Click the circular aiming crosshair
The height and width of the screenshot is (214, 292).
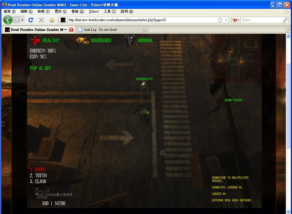tap(163, 153)
